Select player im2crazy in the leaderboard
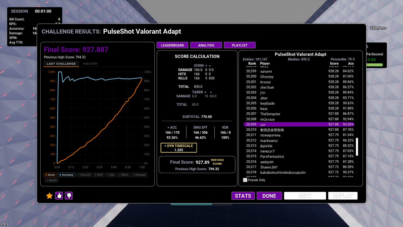 (299, 119)
